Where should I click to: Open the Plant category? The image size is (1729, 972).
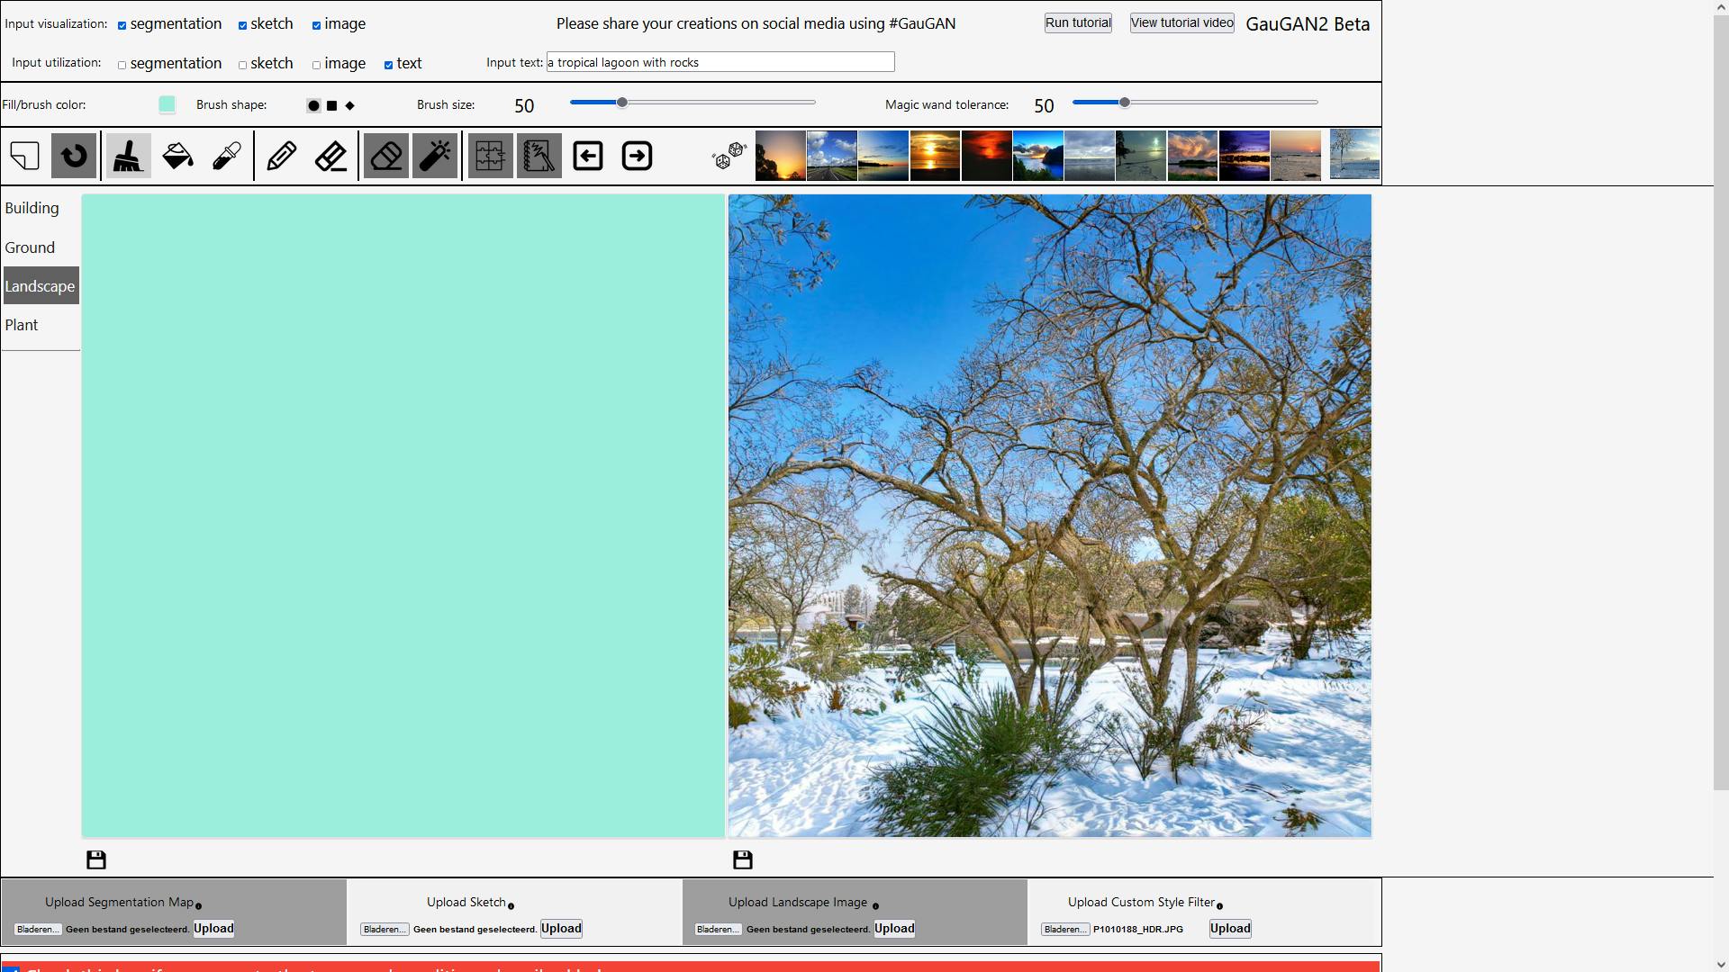point(22,325)
